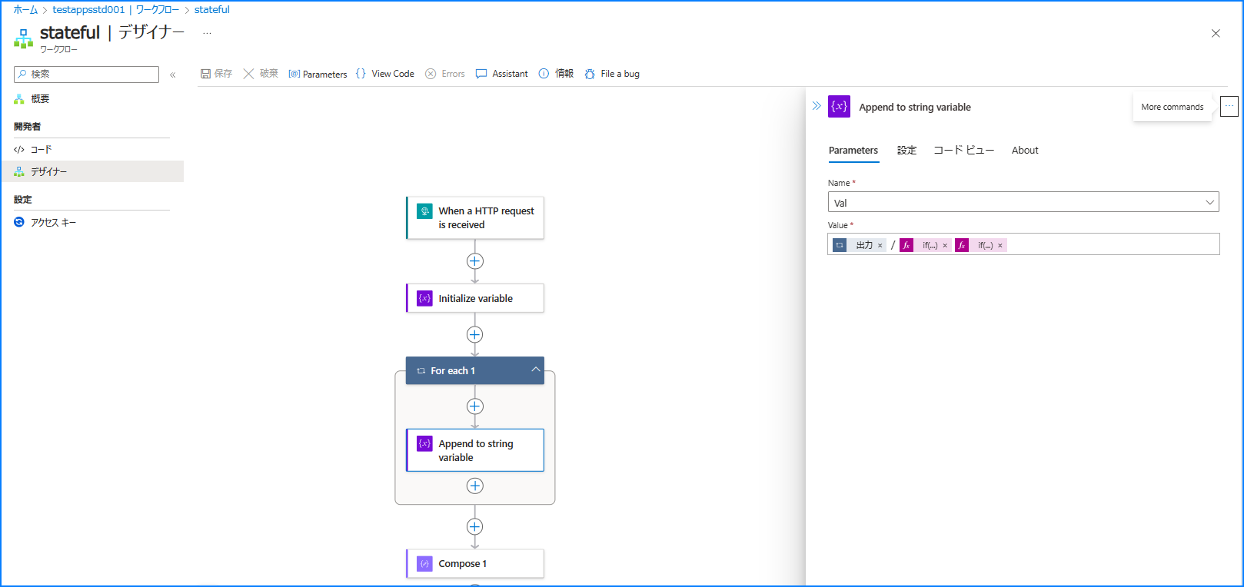This screenshot has width=1244, height=587.
Task: Click the 検索 search box
Action: tap(86, 74)
